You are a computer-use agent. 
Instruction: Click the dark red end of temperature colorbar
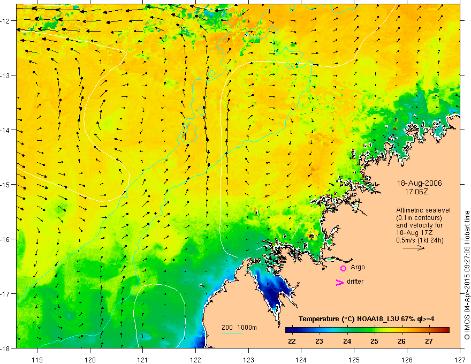(446, 330)
